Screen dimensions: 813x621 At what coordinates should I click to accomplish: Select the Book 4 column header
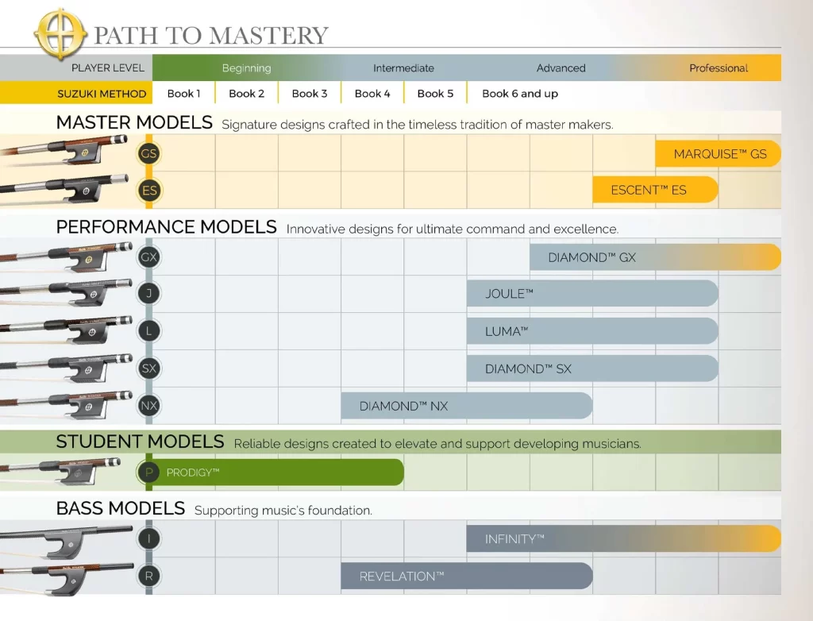372,94
